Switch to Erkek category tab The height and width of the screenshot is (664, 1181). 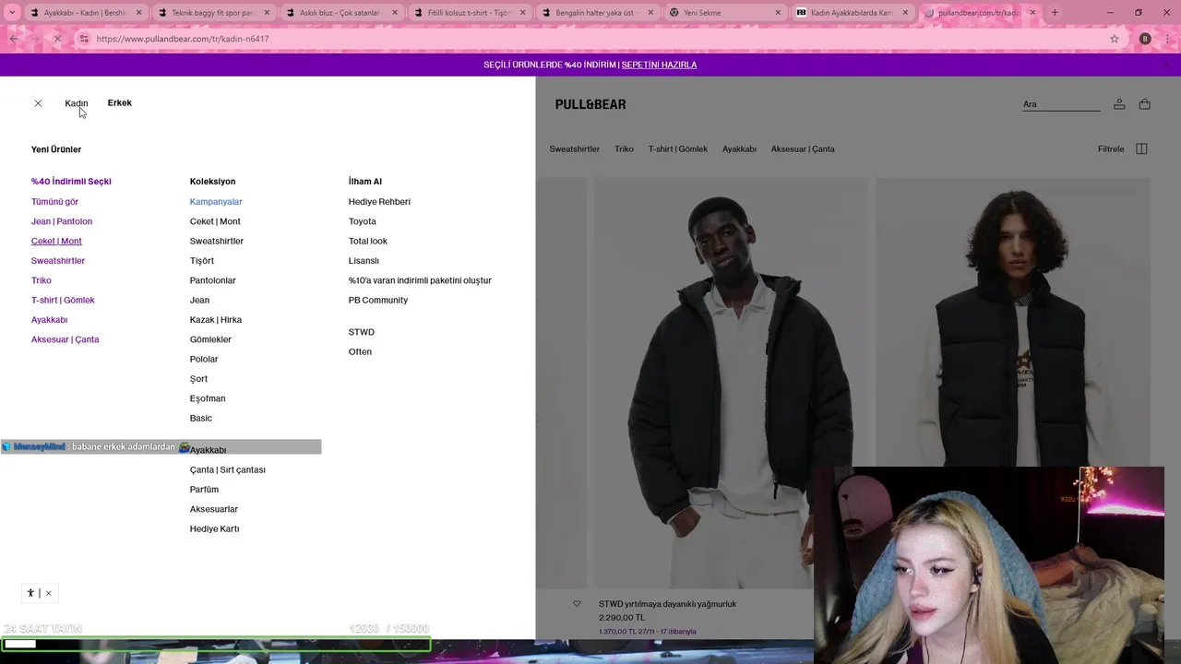coord(119,102)
